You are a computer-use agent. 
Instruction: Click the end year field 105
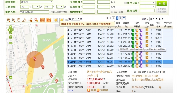pyautogui.click(x=48, y=7)
